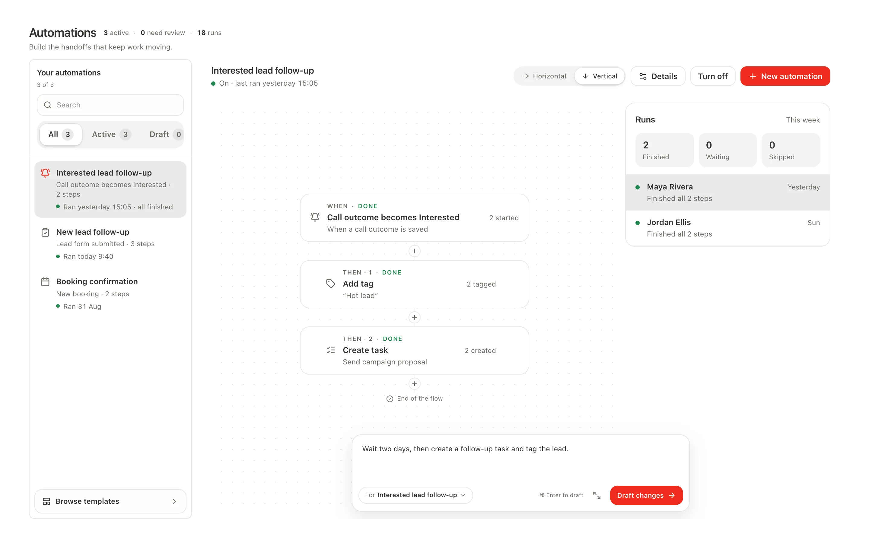Click the tag icon in the Add tag step
Image resolution: width=869 pixels, height=543 pixels.
(330, 284)
